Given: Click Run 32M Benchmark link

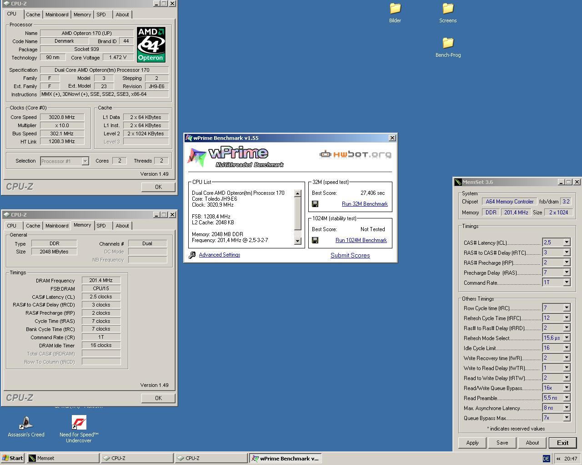Looking at the screenshot, I should tap(365, 204).
